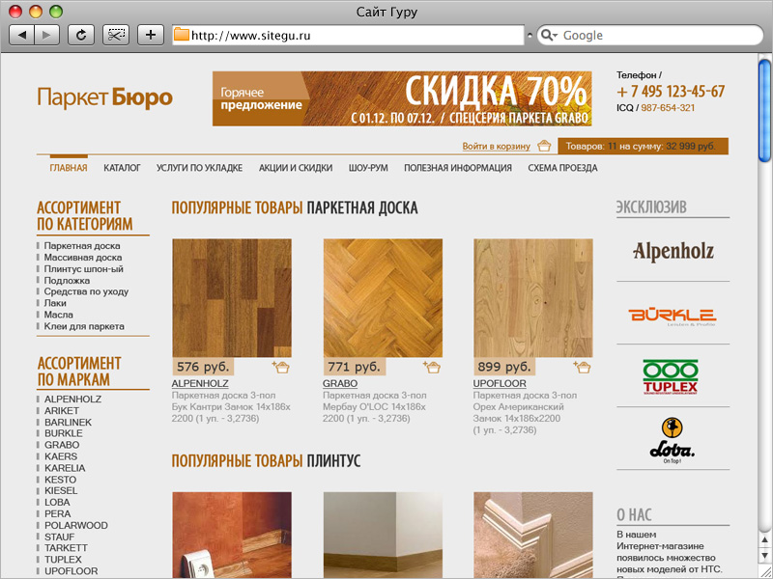Open the ALPENHOLZ product title link
This screenshot has width=773, height=579.
click(200, 383)
